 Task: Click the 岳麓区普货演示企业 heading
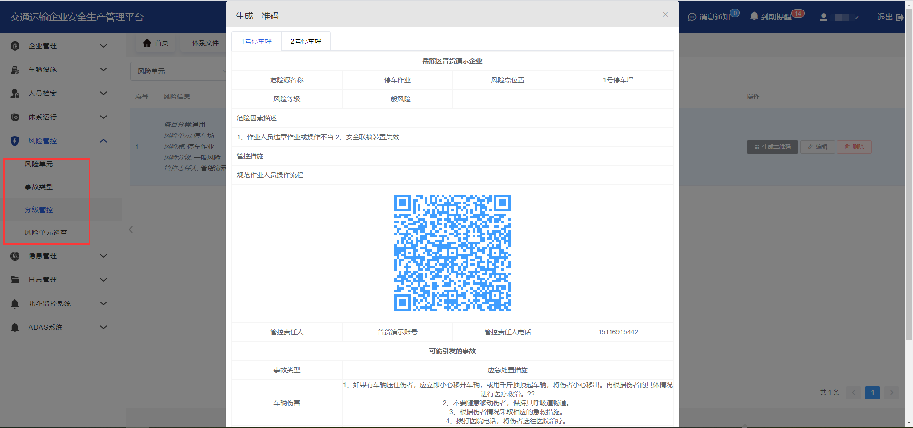tap(452, 61)
